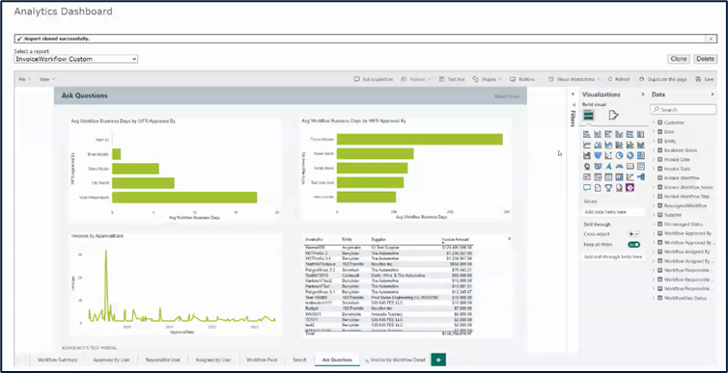The height and width of the screenshot is (373, 728).
Task: Click the Reset Filters link
Action: [507, 96]
